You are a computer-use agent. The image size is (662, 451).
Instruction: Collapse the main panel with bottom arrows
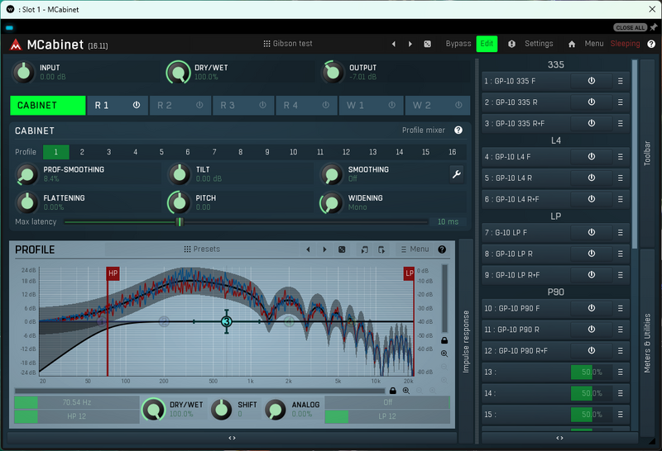232,438
